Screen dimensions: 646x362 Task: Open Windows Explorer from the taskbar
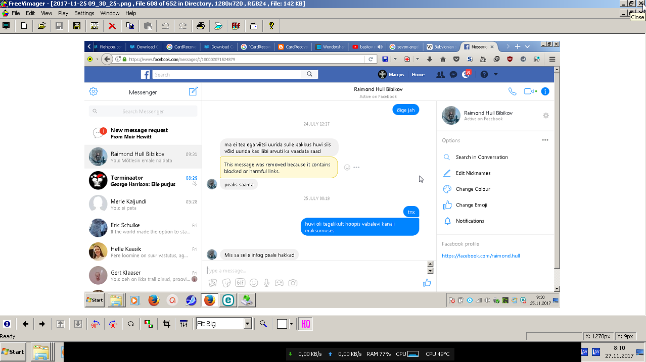point(41,351)
